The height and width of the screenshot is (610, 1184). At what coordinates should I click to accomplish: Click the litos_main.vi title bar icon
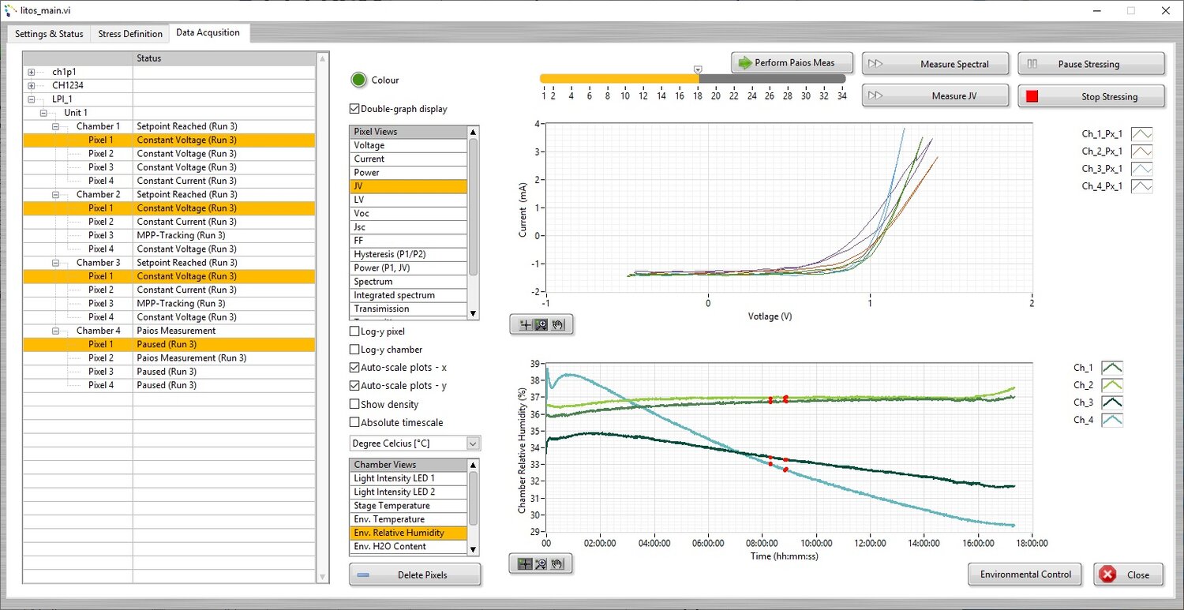point(11,11)
